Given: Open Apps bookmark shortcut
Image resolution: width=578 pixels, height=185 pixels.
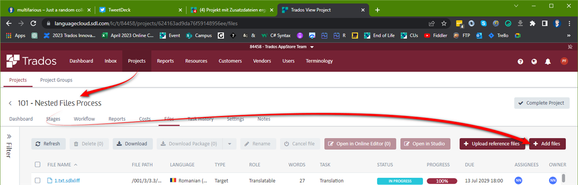Looking at the screenshot, I should point(15,35).
